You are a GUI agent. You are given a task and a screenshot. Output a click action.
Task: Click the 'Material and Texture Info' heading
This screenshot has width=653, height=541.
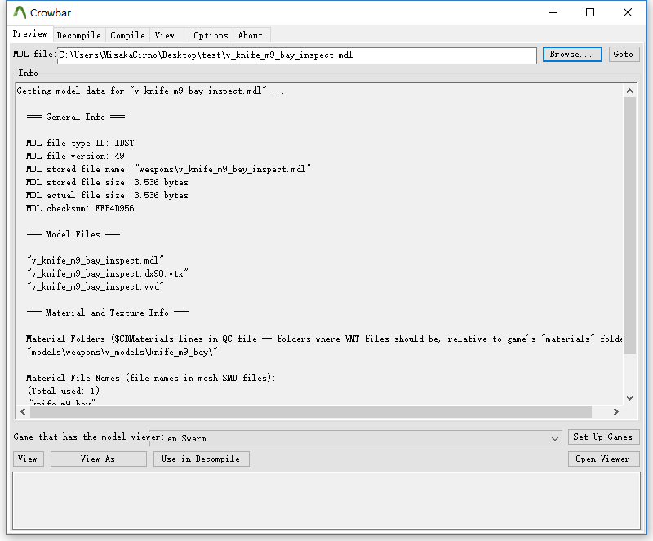tap(108, 313)
